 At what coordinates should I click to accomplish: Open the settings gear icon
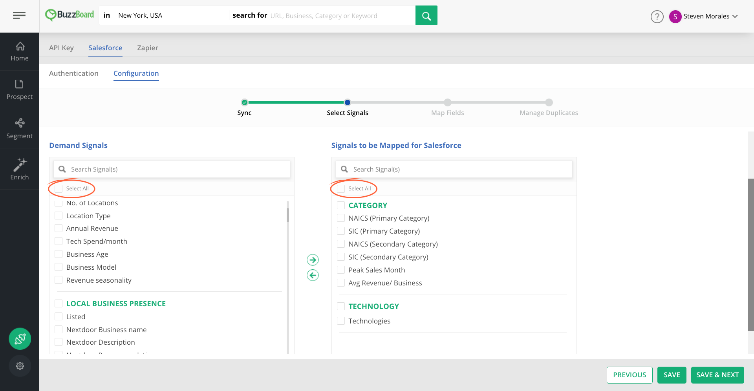coord(20,366)
